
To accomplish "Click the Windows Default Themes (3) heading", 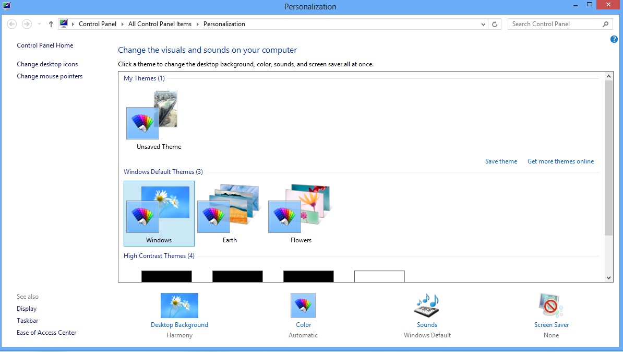I will (163, 172).
